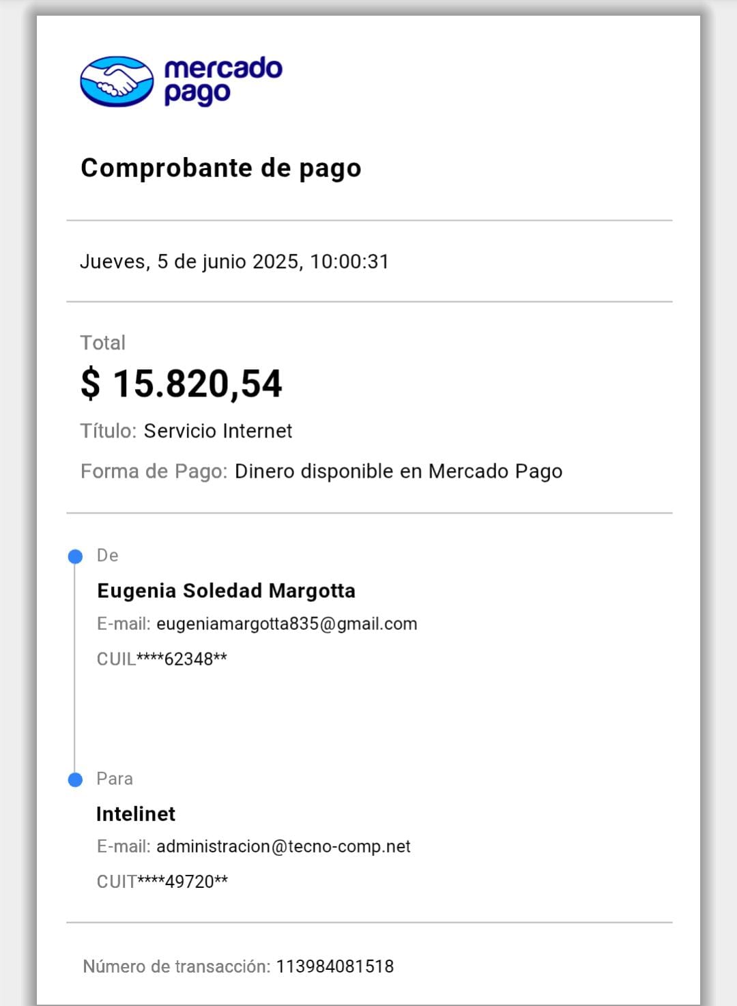This screenshot has height=1006, width=737.
Task: Click the Mercado Pago handshake logo
Action: coord(117,81)
